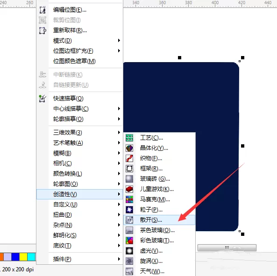This screenshot has height=276, width=277.
Task: Pick the orange palette swatch
Action: pos(1,257)
